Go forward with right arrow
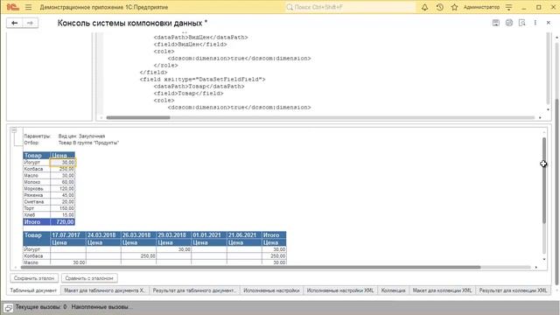560x315 pixels. pyautogui.click(x=30, y=23)
